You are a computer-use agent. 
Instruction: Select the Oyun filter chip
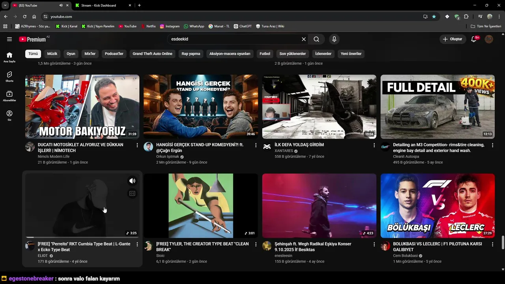pyautogui.click(x=71, y=54)
